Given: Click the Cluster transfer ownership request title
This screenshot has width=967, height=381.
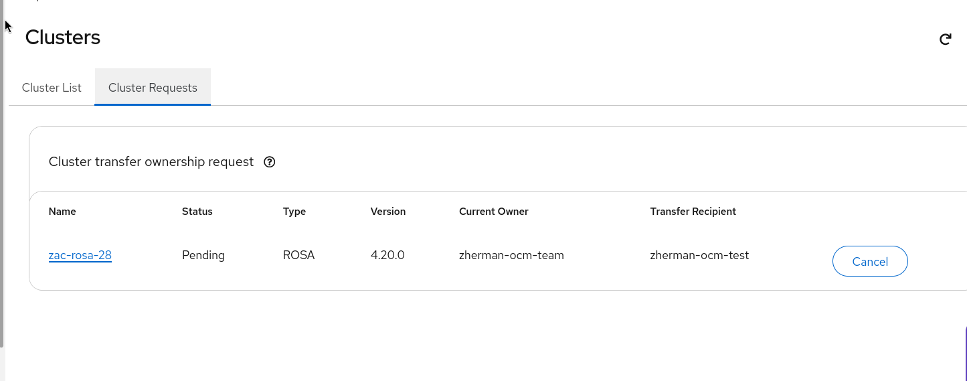Looking at the screenshot, I should 151,162.
